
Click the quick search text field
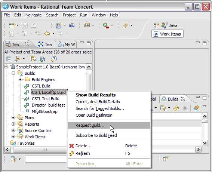[x=46, y=159]
